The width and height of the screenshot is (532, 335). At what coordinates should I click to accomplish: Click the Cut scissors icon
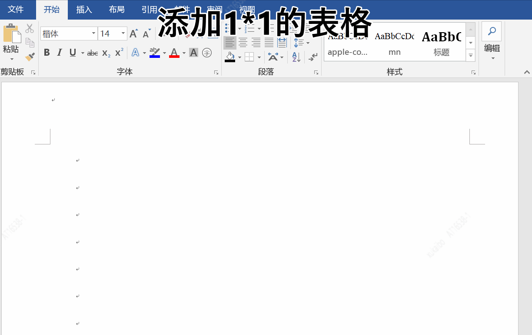point(30,29)
